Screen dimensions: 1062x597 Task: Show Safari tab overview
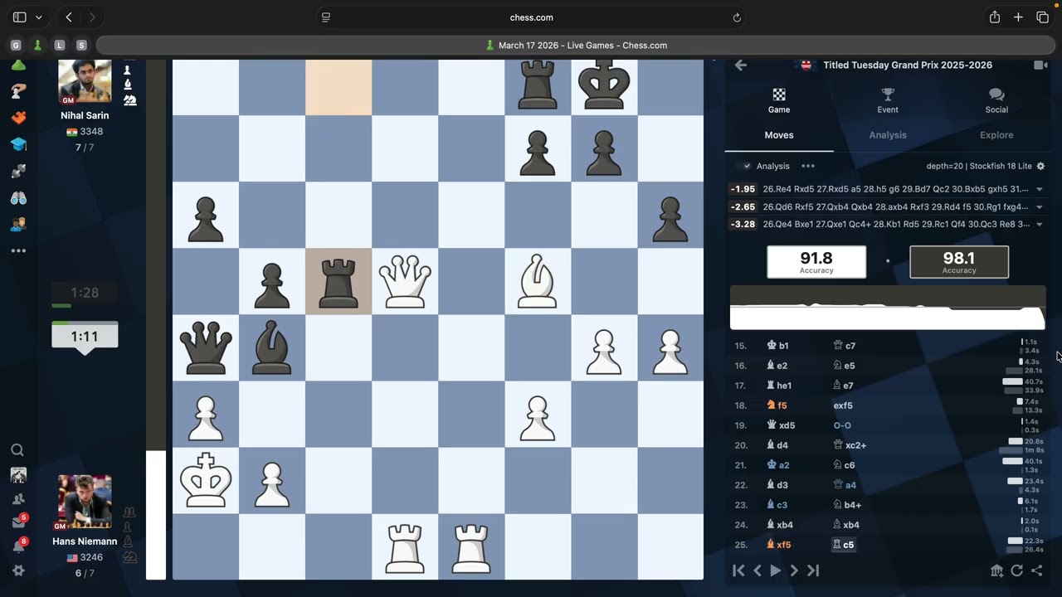click(x=1042, y=17)
